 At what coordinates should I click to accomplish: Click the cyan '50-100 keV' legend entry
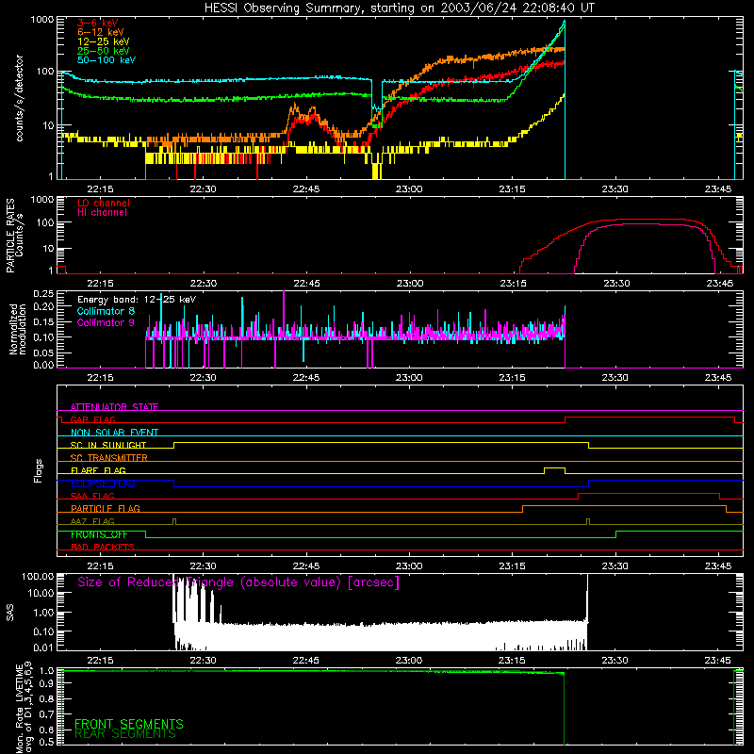pos(107,60)
